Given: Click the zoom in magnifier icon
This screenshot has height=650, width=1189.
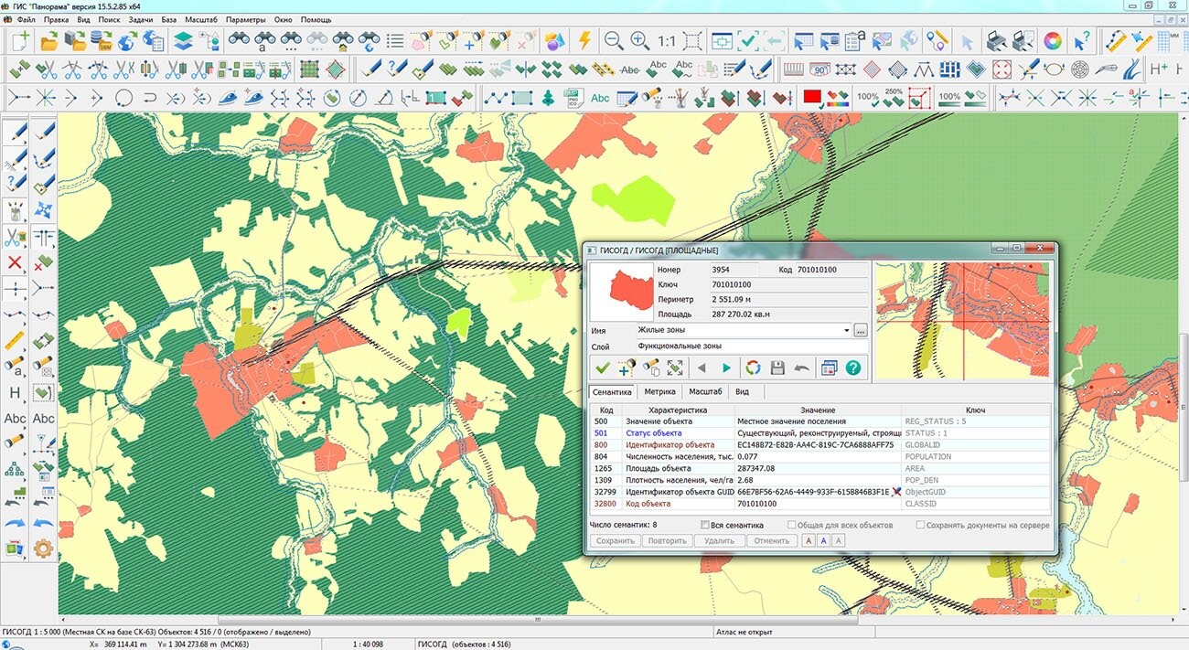Looking at the screenshot, I should coord(639,41).
